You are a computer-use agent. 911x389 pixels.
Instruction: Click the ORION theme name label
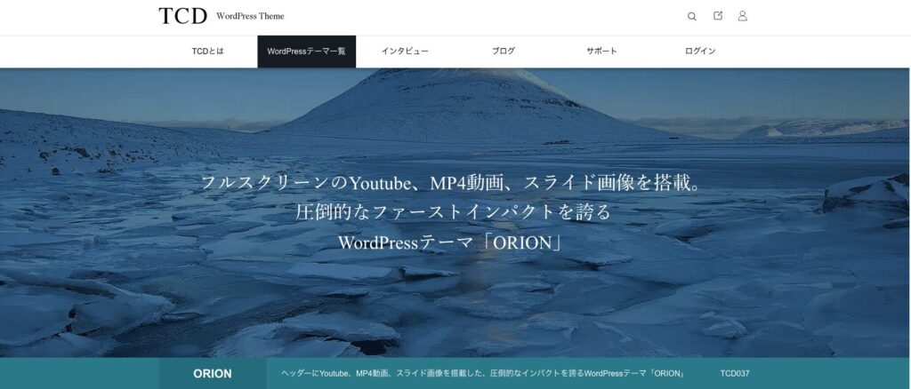coord(212,373)
